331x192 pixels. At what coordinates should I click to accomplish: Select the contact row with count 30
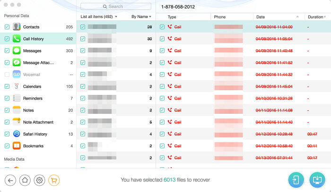[x=116, y=39]
